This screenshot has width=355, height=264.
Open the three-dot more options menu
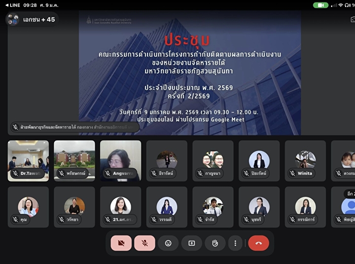click(x=235, y=243)
